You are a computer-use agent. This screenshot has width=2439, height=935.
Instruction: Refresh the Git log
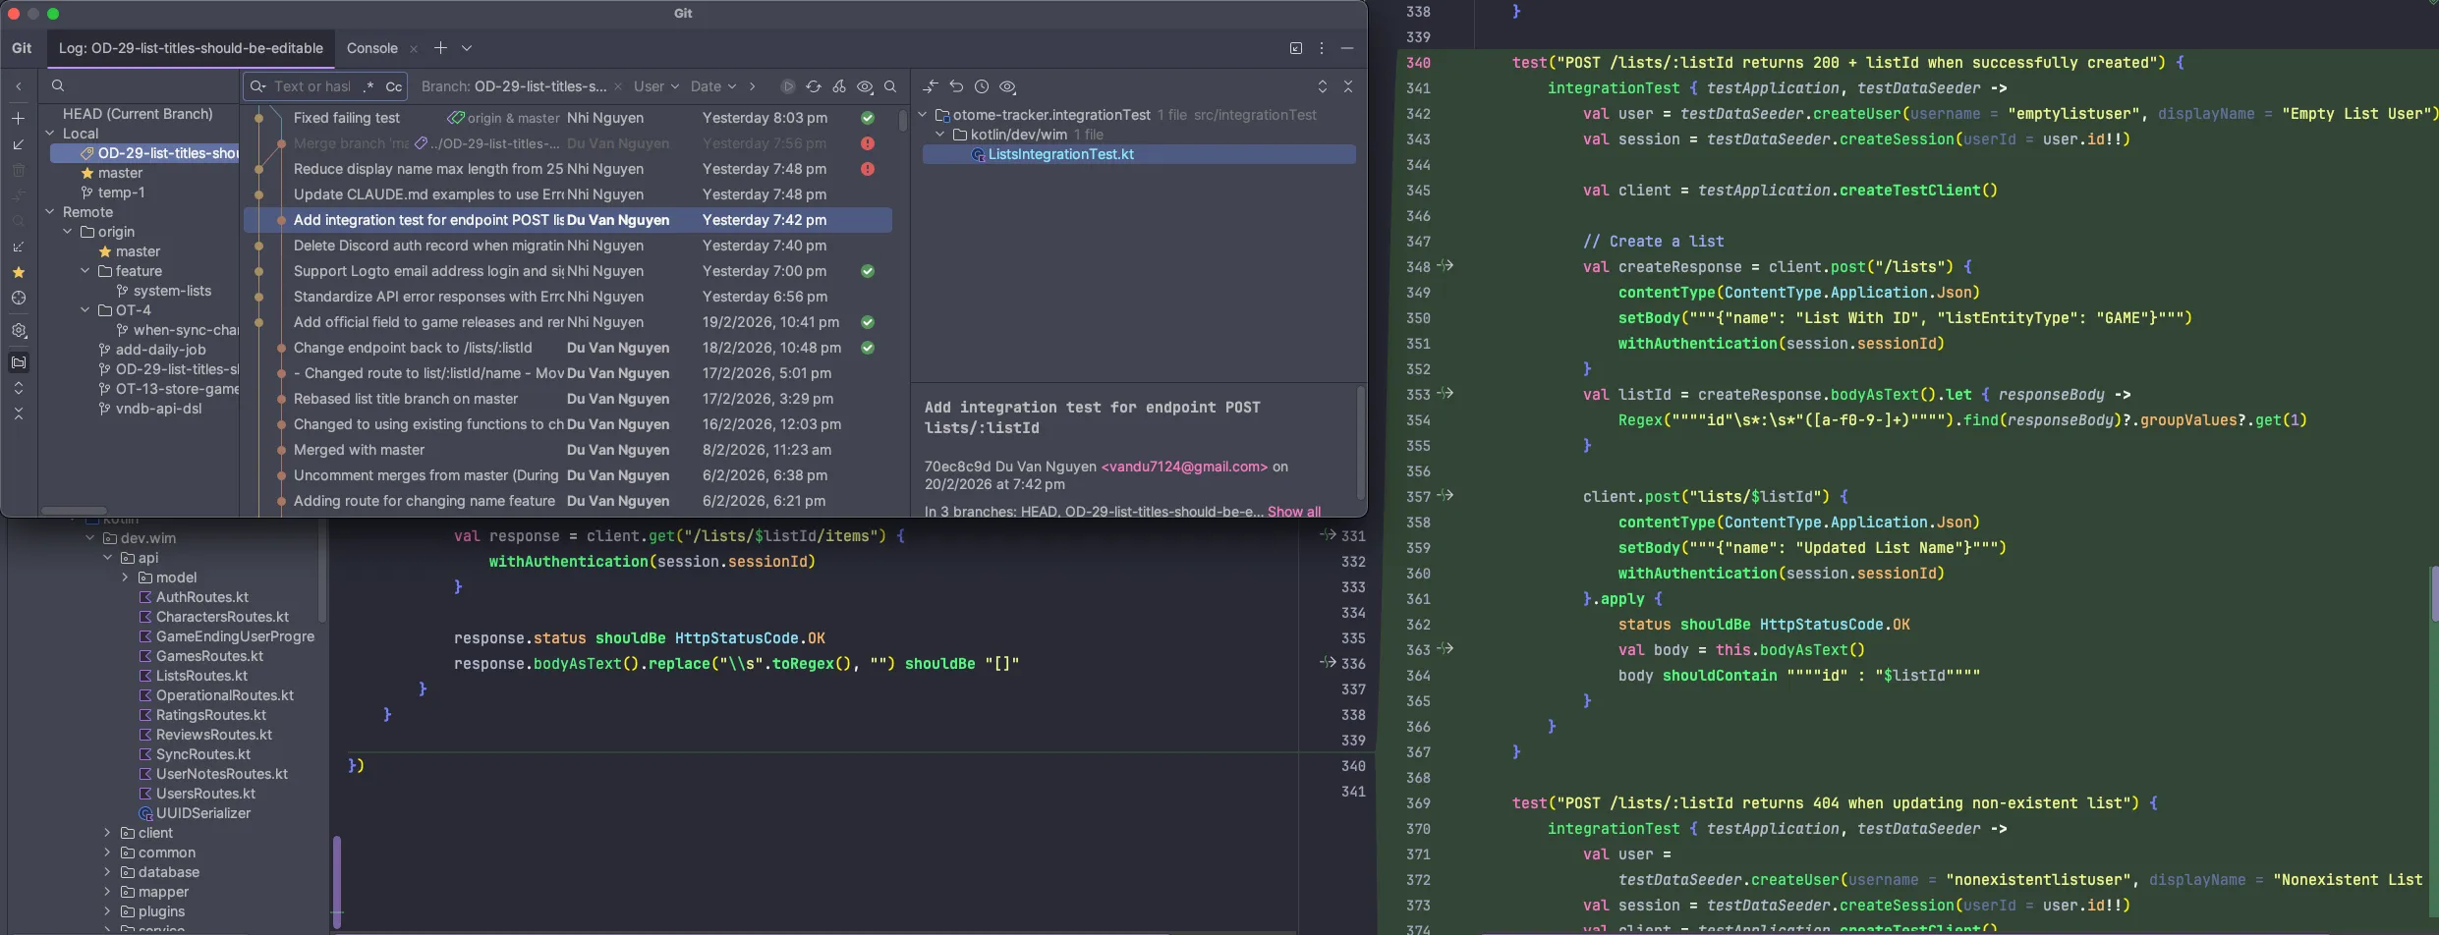(x=814, y=86)
